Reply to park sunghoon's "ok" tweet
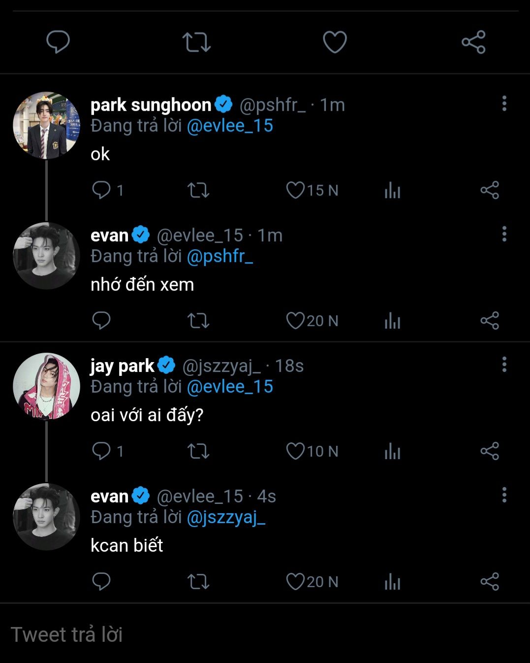 tap(101, 190)
